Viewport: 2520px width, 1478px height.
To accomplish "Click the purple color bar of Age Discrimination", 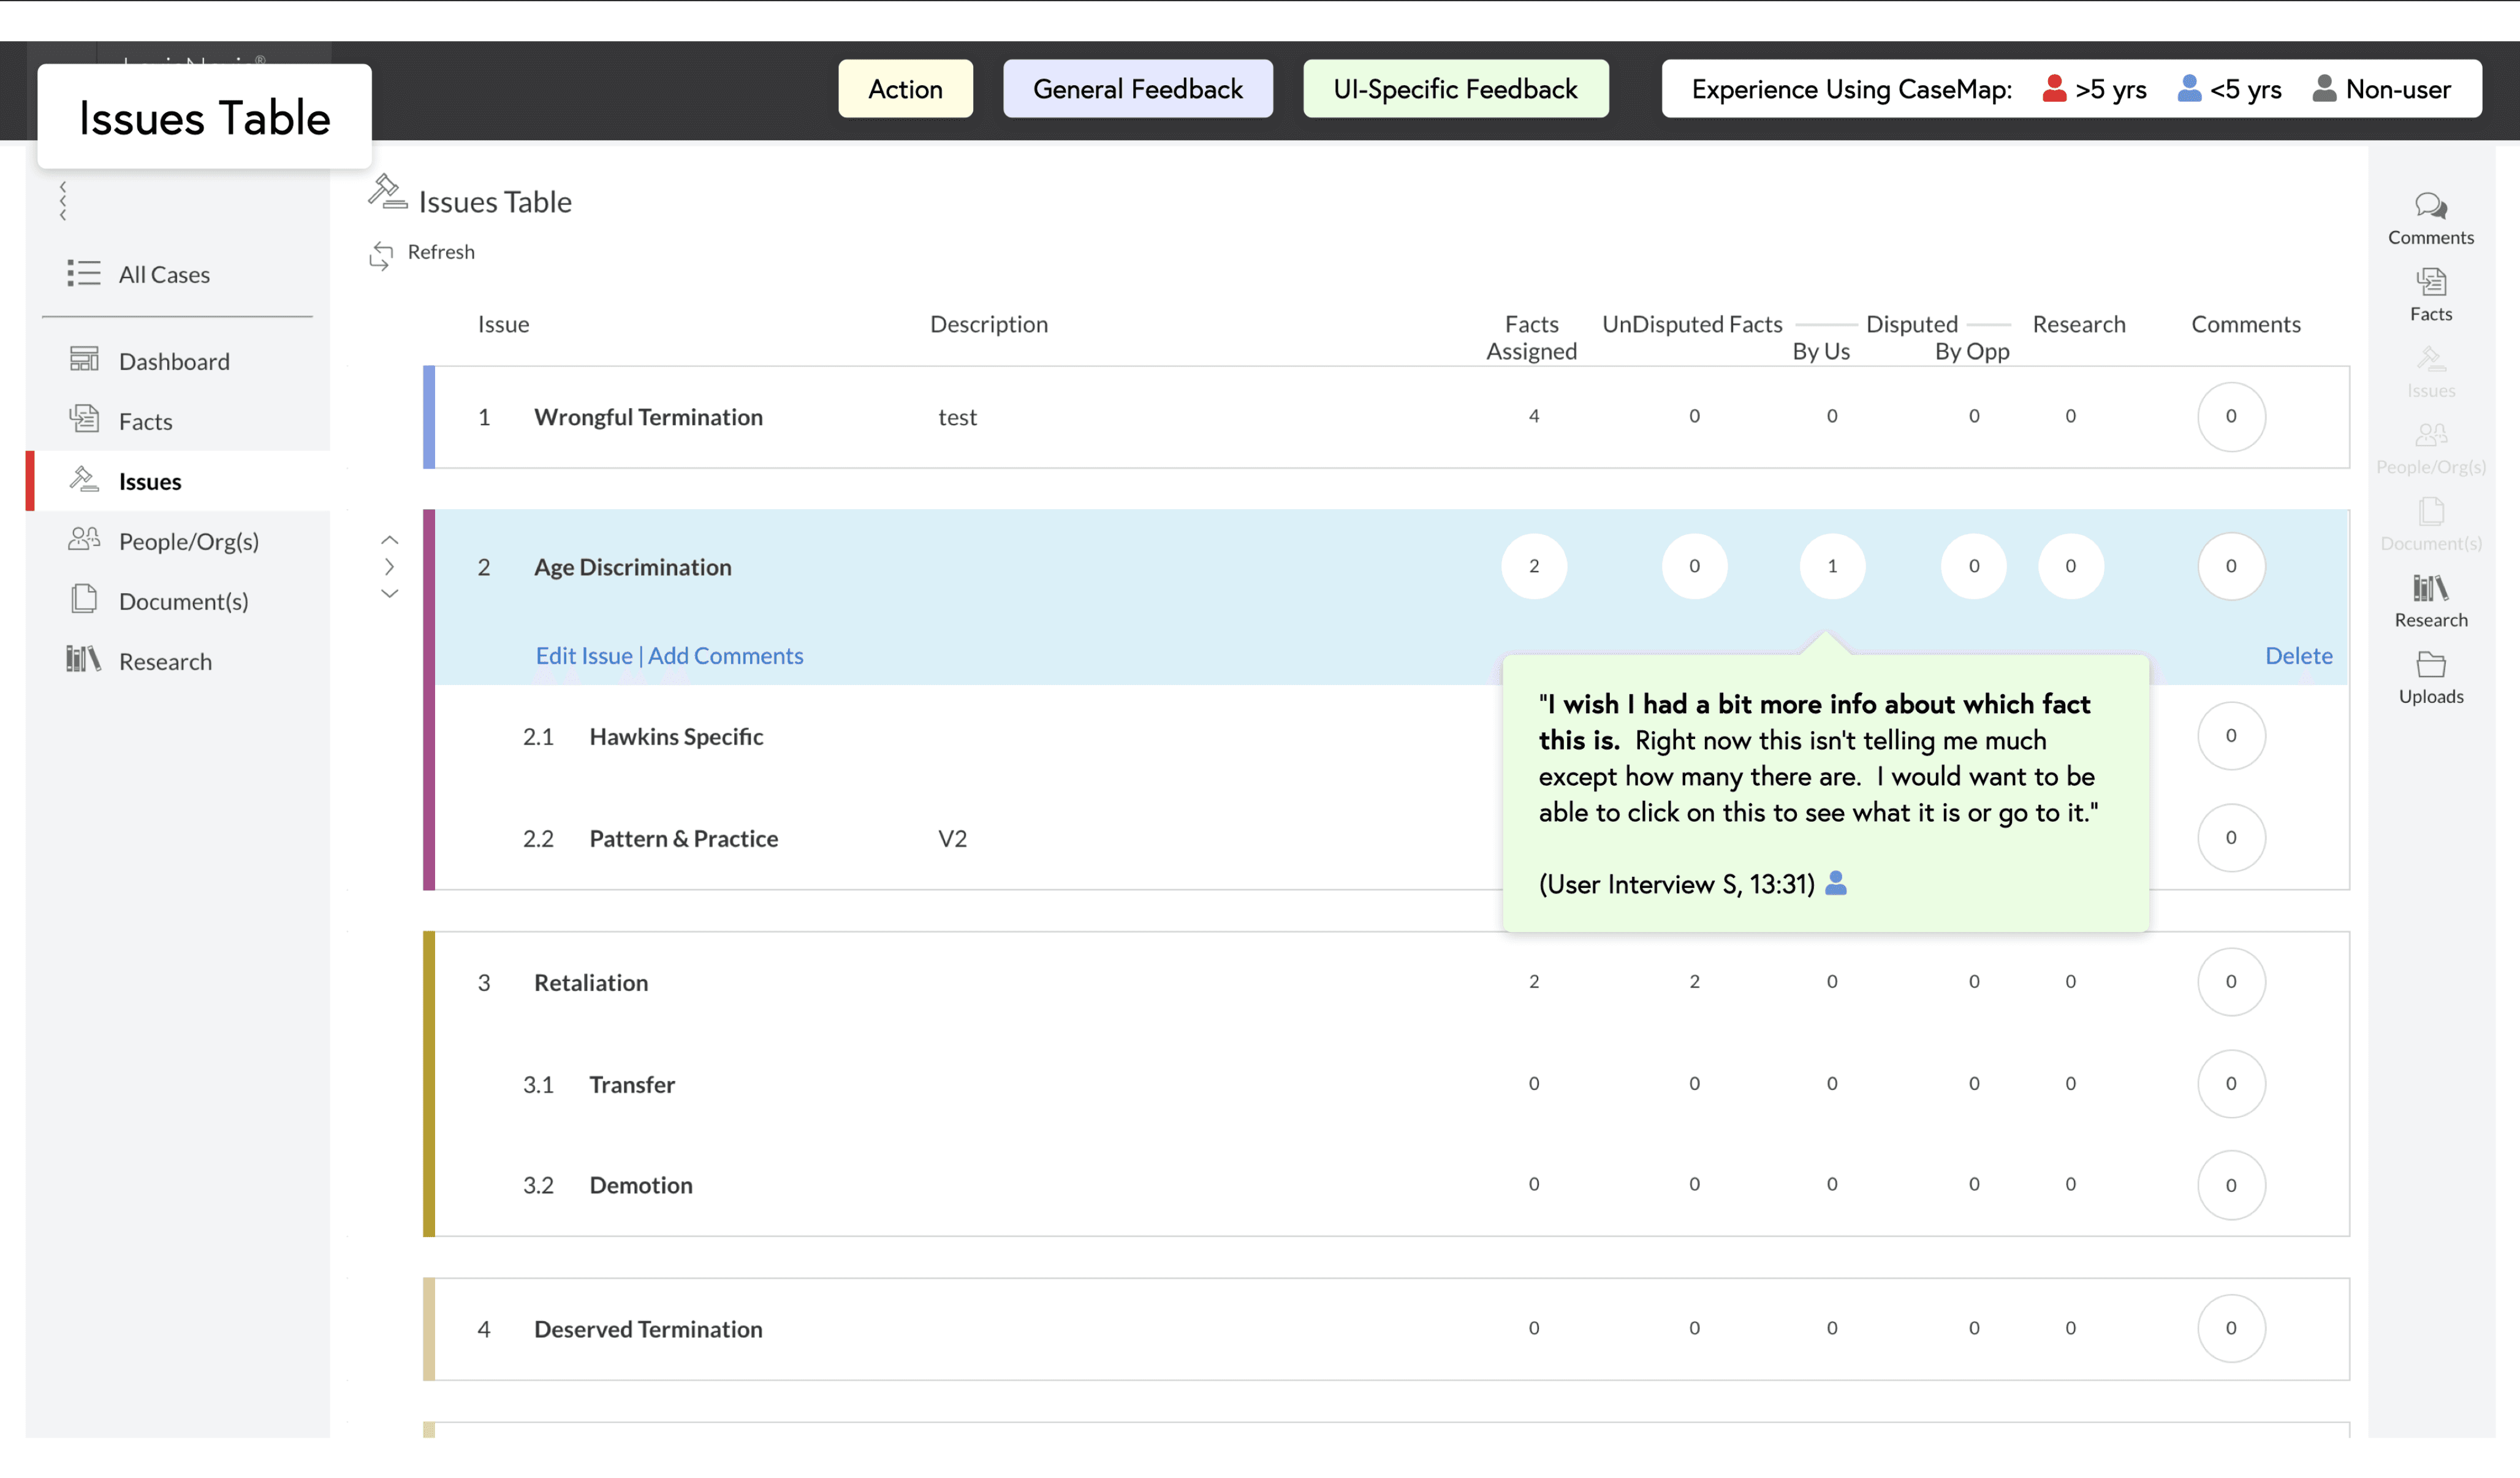I will tap(429, 700).
